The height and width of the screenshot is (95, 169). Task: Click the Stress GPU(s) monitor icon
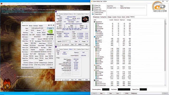pos(93,14)
